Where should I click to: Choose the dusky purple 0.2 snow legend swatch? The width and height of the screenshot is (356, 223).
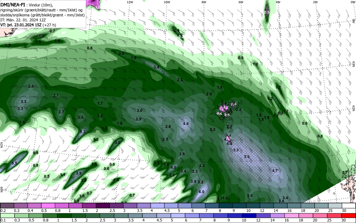coord(7,206)
